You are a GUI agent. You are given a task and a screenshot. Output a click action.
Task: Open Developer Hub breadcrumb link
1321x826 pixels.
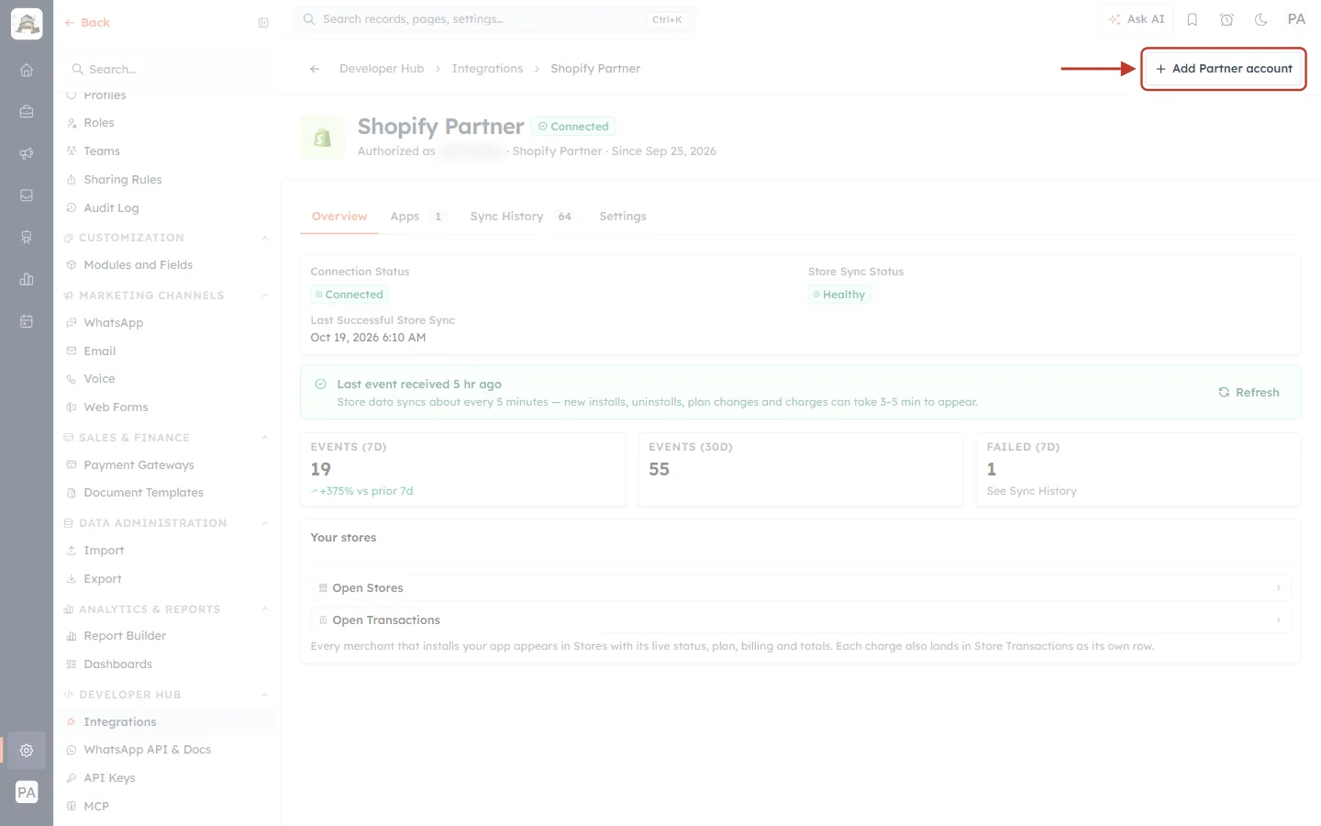(x=382, y=69)
